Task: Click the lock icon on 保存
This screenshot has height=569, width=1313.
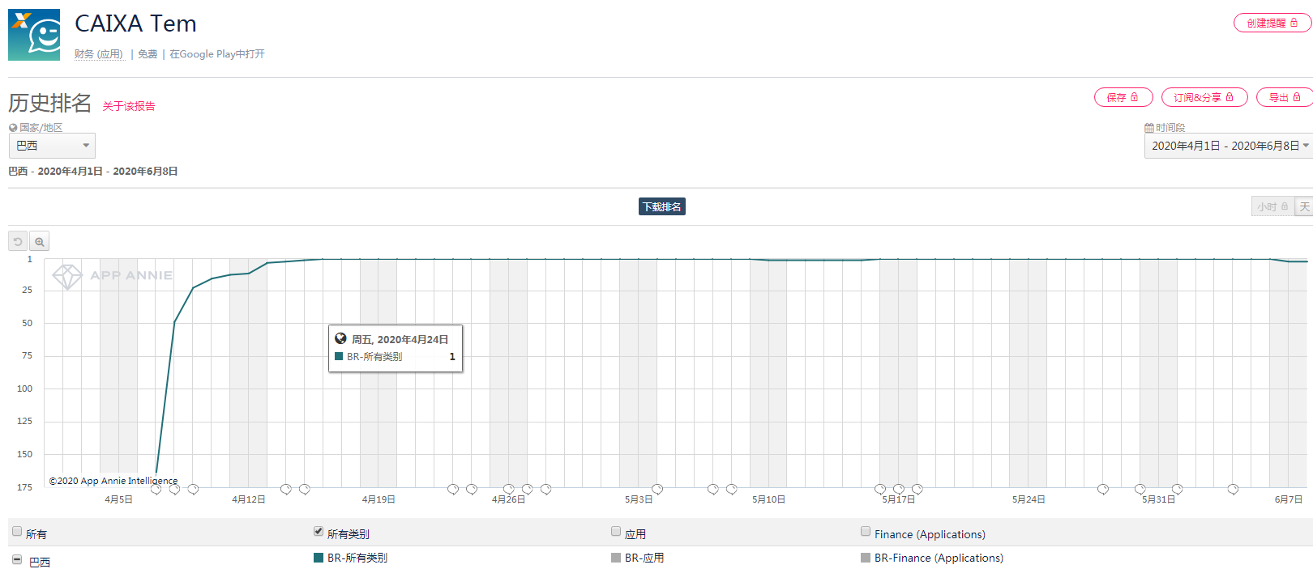Action: (x=1135, y=97)
